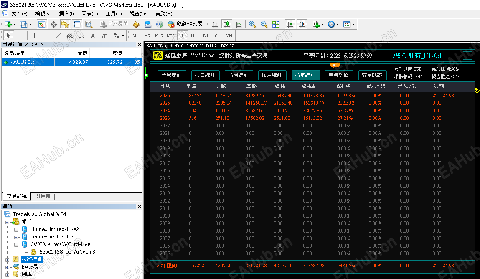Toggle auto scroll chart icon

[x=290, y=24]
